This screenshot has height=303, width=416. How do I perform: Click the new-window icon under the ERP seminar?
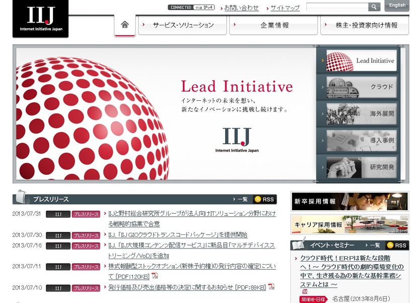pos(305,291)
